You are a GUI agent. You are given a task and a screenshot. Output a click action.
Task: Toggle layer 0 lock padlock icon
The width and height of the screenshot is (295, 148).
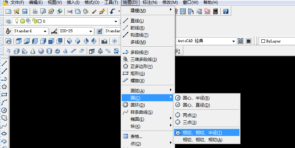(34, 21)
